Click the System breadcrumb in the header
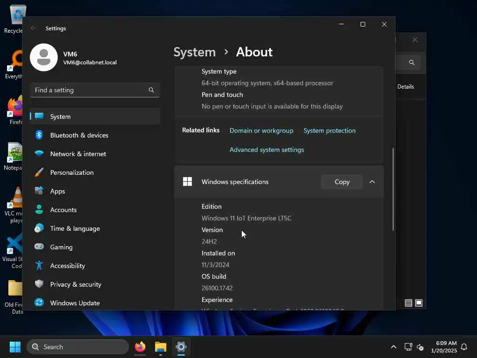The image size is (477, 358). point(194,52)
